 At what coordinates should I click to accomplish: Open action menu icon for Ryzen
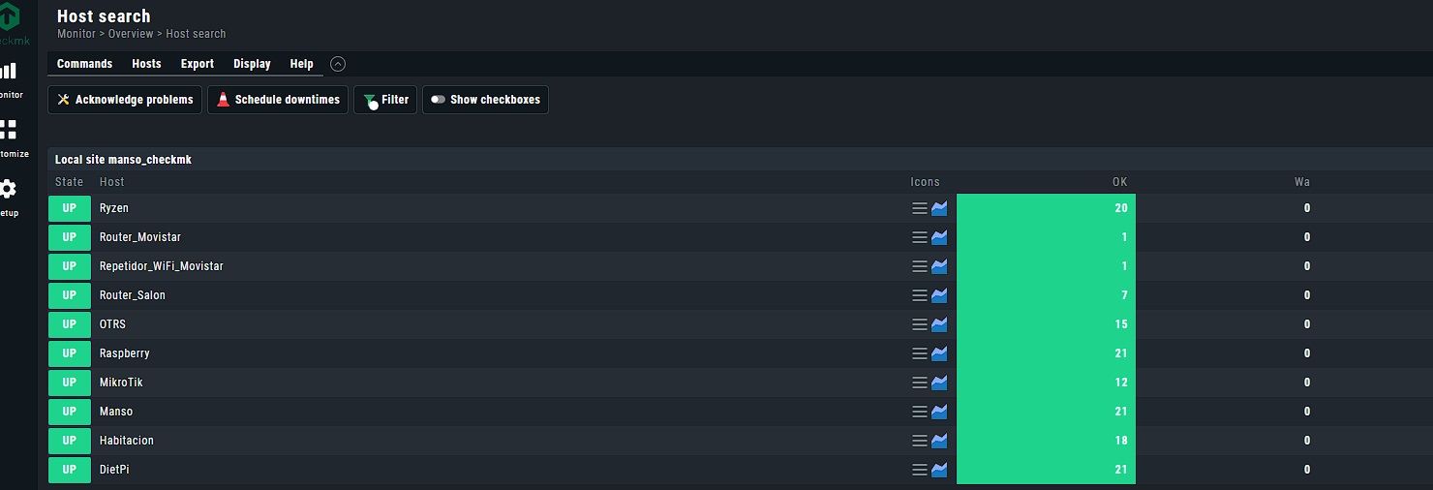920,208
